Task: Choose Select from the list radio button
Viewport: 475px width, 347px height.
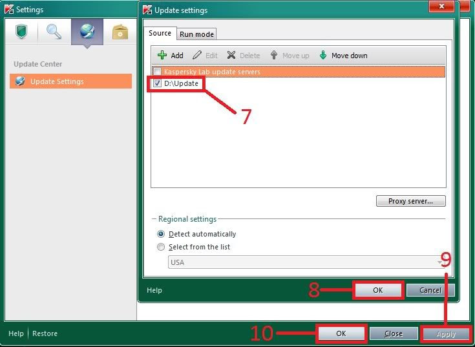Action: pos(161,247)
